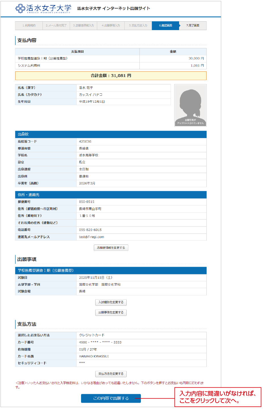Viewport: 263px width, 409px height.
Task: Select the 7.完了画面 step tab
Action: pyautogui.click(x=193, y=26)
